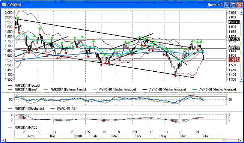Click the green fractal marker at the 2000 peak
The height and width of the screenshot is (143, 244).
[18, 18]
